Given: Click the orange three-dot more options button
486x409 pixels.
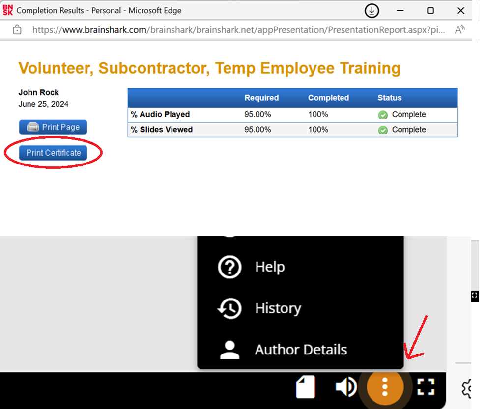Looking at the screenshot, I should [x=385, y=387].
